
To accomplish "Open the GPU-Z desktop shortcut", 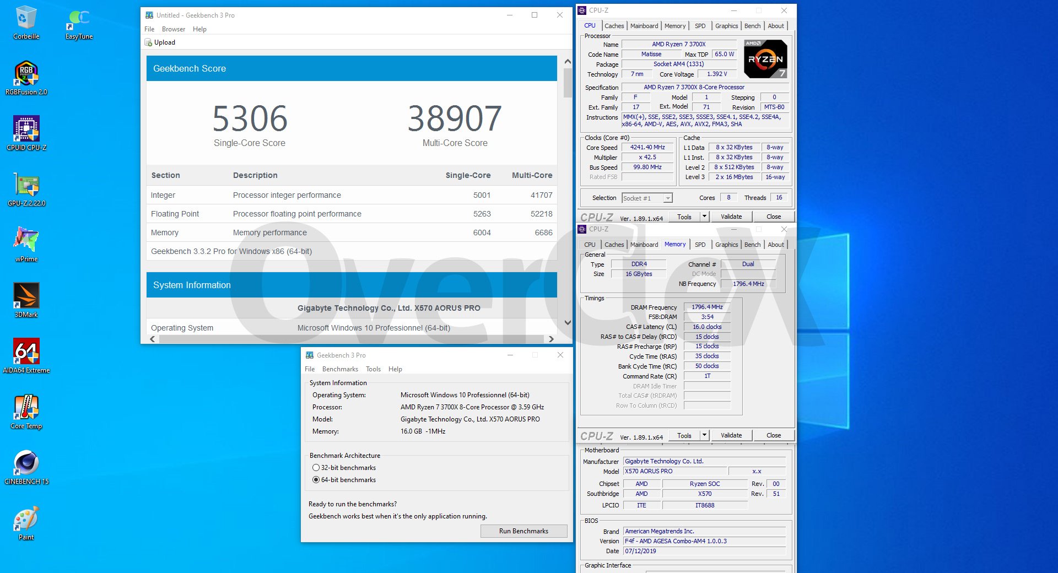I will (x=26, y=188).
